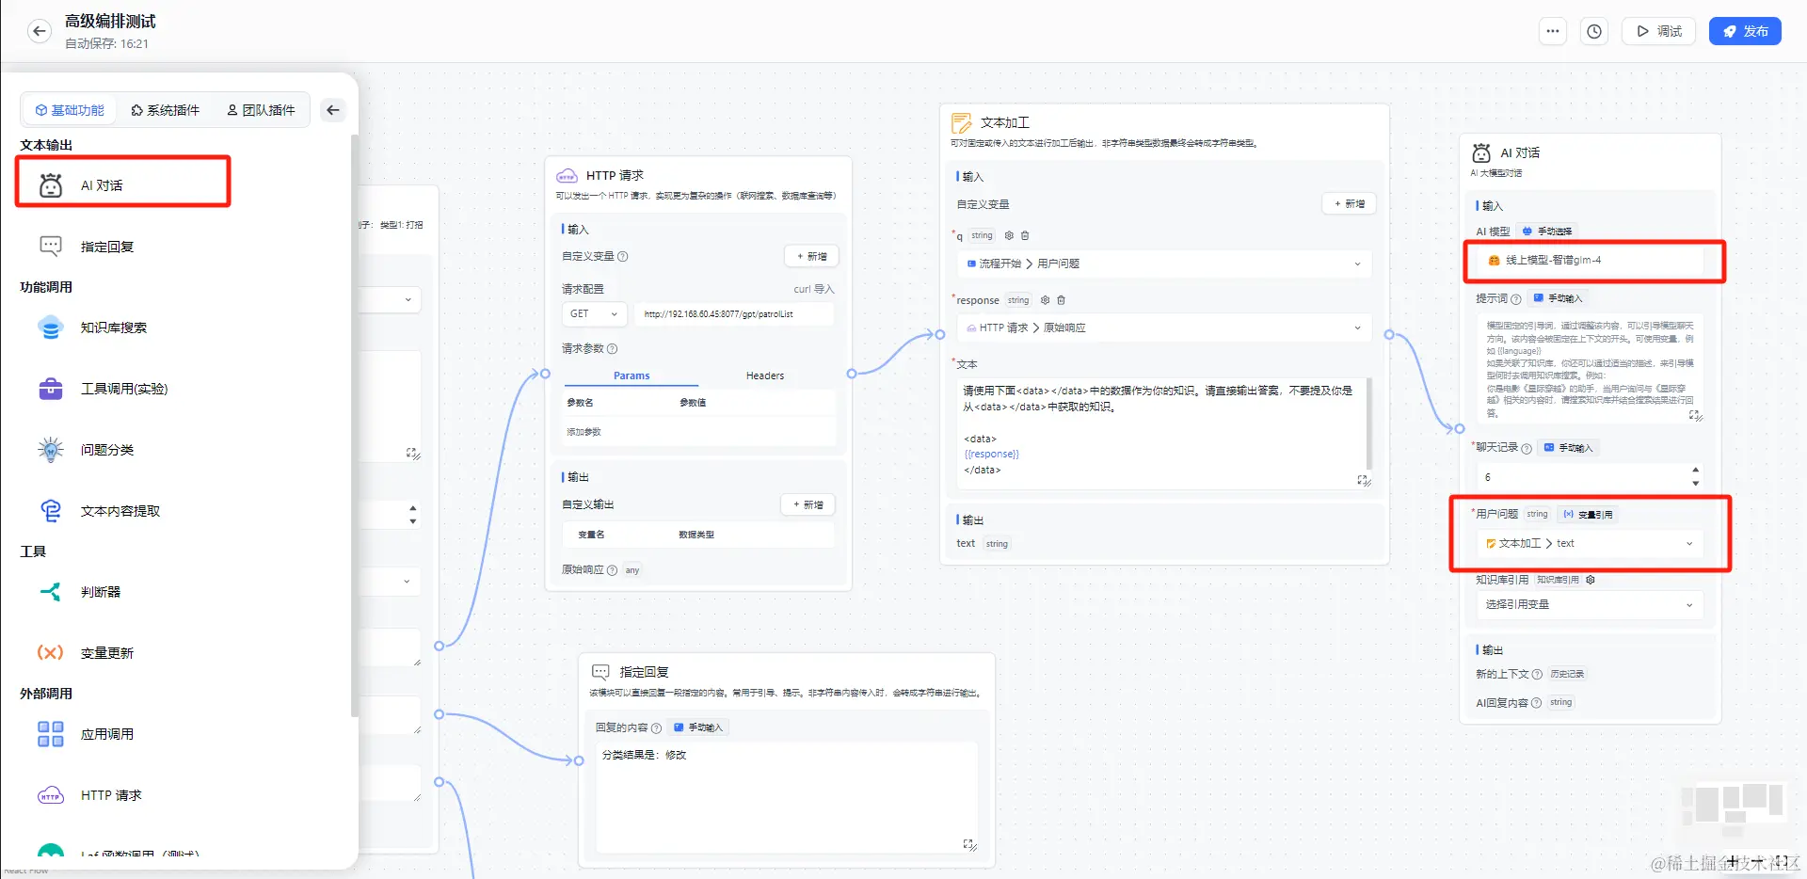Switch to 系统插件 tab

(x=166, y=110)
